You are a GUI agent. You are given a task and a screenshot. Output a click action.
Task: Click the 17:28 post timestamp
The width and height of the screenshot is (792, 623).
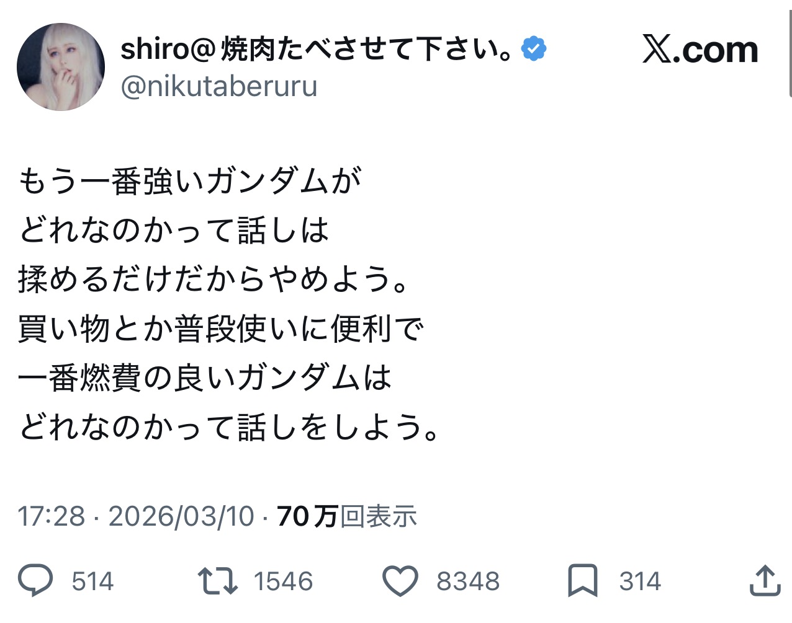click(x=51, y=516)
